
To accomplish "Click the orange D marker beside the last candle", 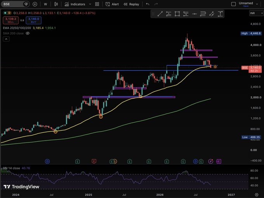I will (215, 67).
